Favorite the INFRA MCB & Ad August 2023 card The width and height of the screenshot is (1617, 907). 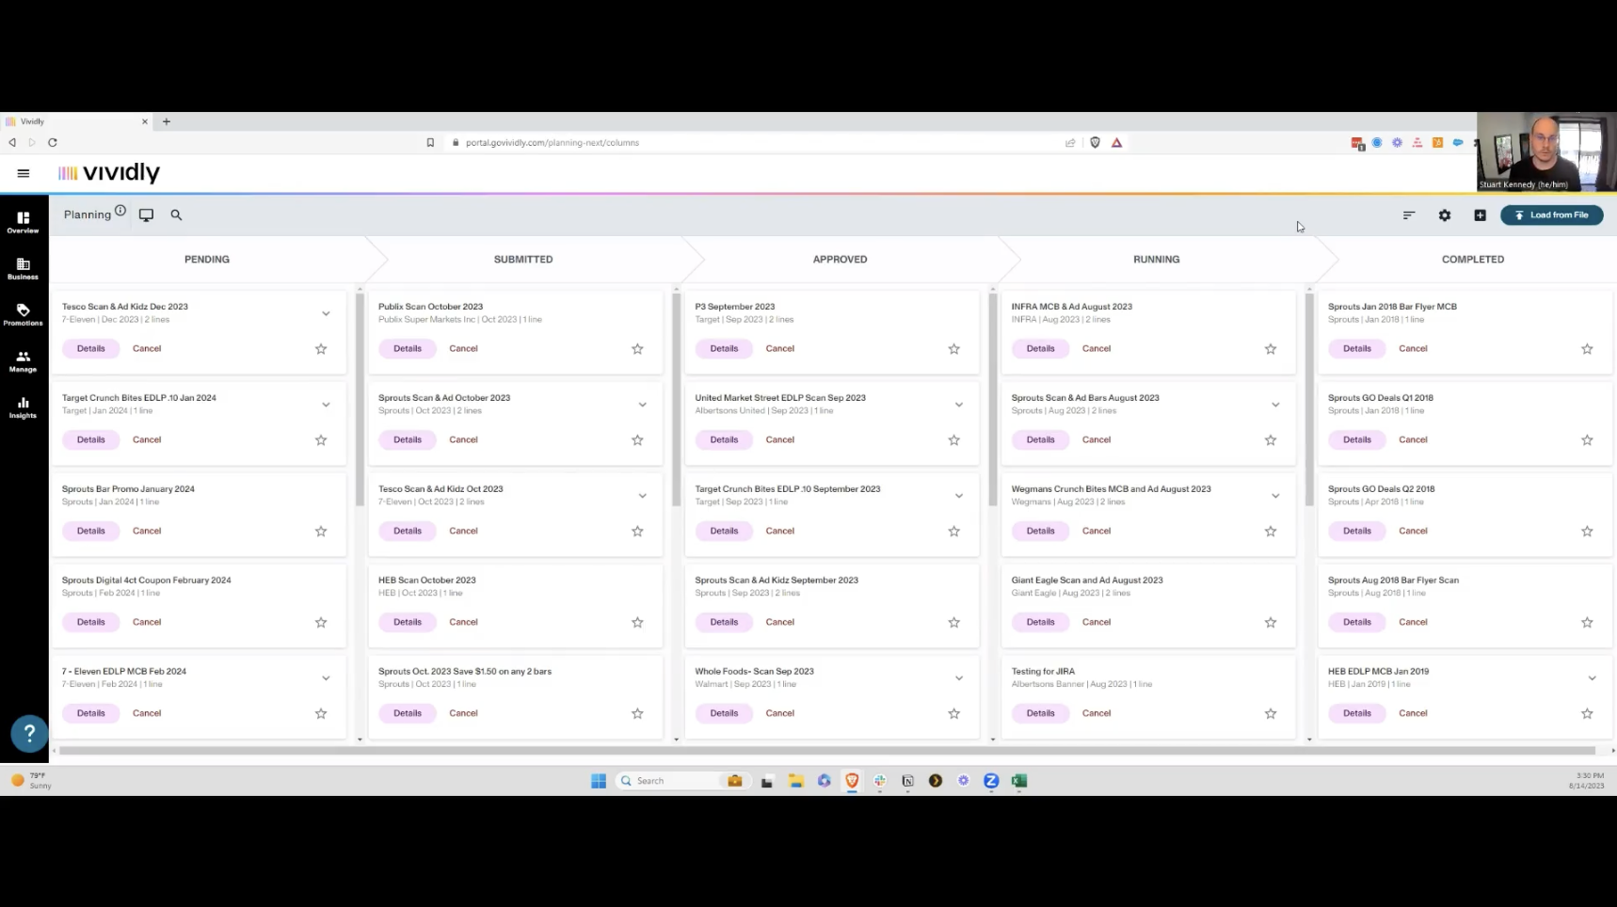pyautogui.click(x=1270, y=348)
